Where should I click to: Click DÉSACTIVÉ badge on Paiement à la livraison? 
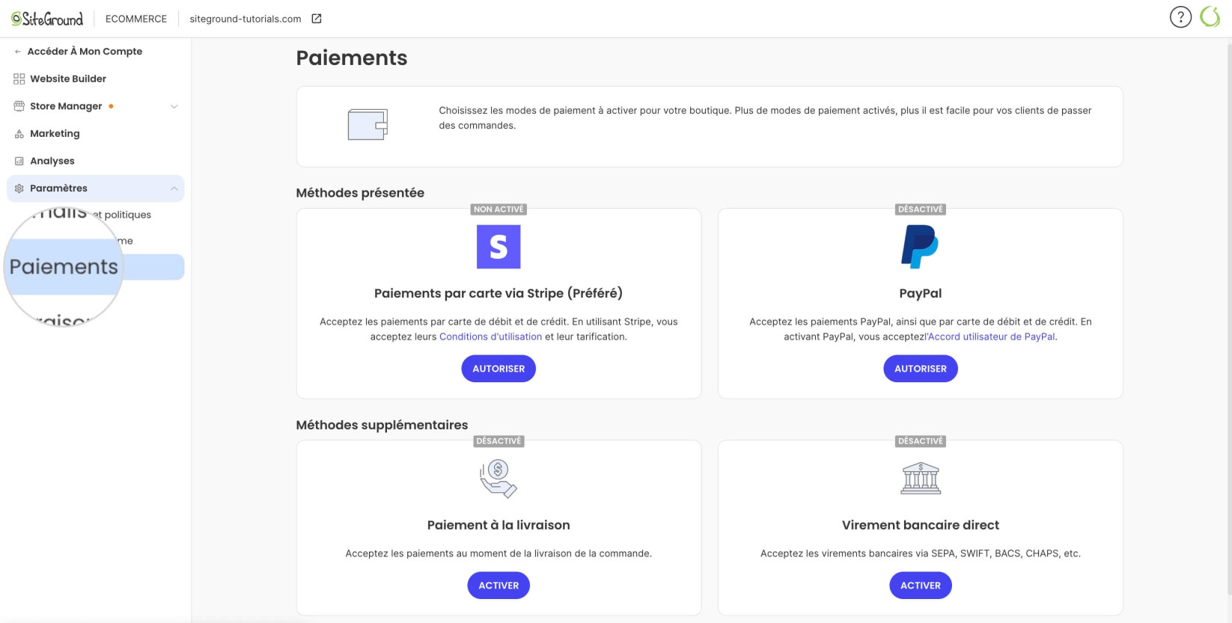point(498,441)
